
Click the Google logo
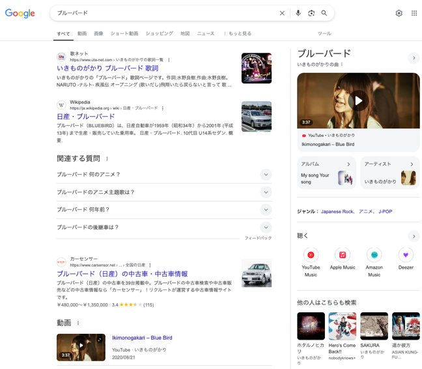[20, 13]
